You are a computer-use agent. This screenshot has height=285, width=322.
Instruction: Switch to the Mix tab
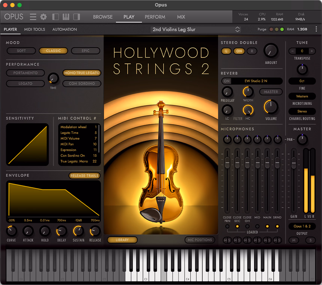point(181,17)
